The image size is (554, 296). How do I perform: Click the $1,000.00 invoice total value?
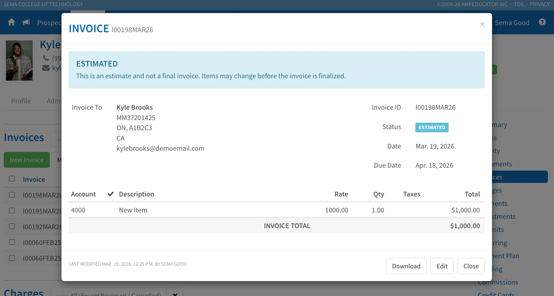465,226
